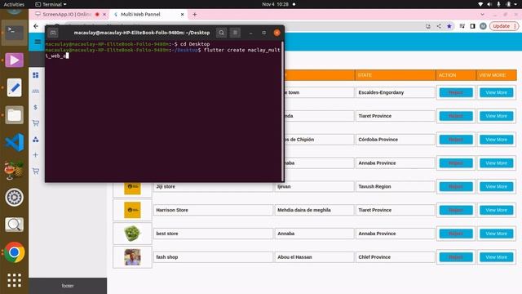Switch to the Multi Web Pannel tab
Screen dimensions: 522x294
(148, 15)
